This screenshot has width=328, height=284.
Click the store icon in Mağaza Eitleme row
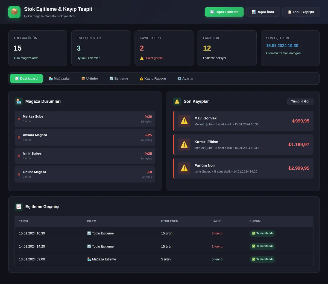pyautogui.click(x=89, y=259)
